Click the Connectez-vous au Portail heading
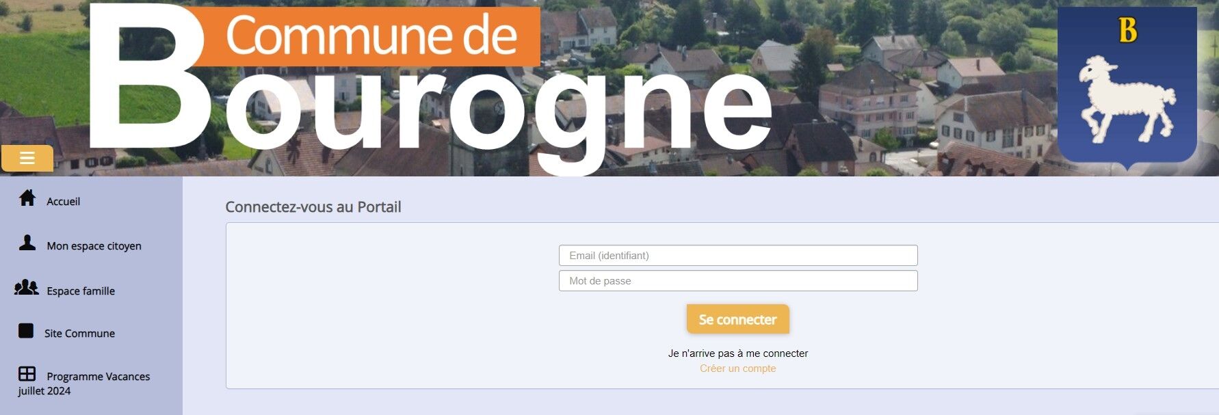Image resolution: width=1219 pixels, height=415 pixels. click(313, 207)
